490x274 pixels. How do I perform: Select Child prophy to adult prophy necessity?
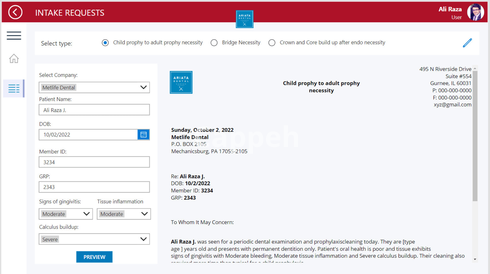(x=105, y=43)
